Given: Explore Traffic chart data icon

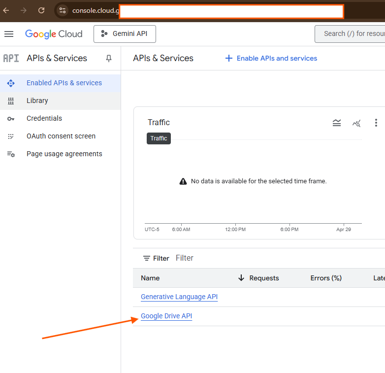Looking at the screenshot, I should 356,123.
